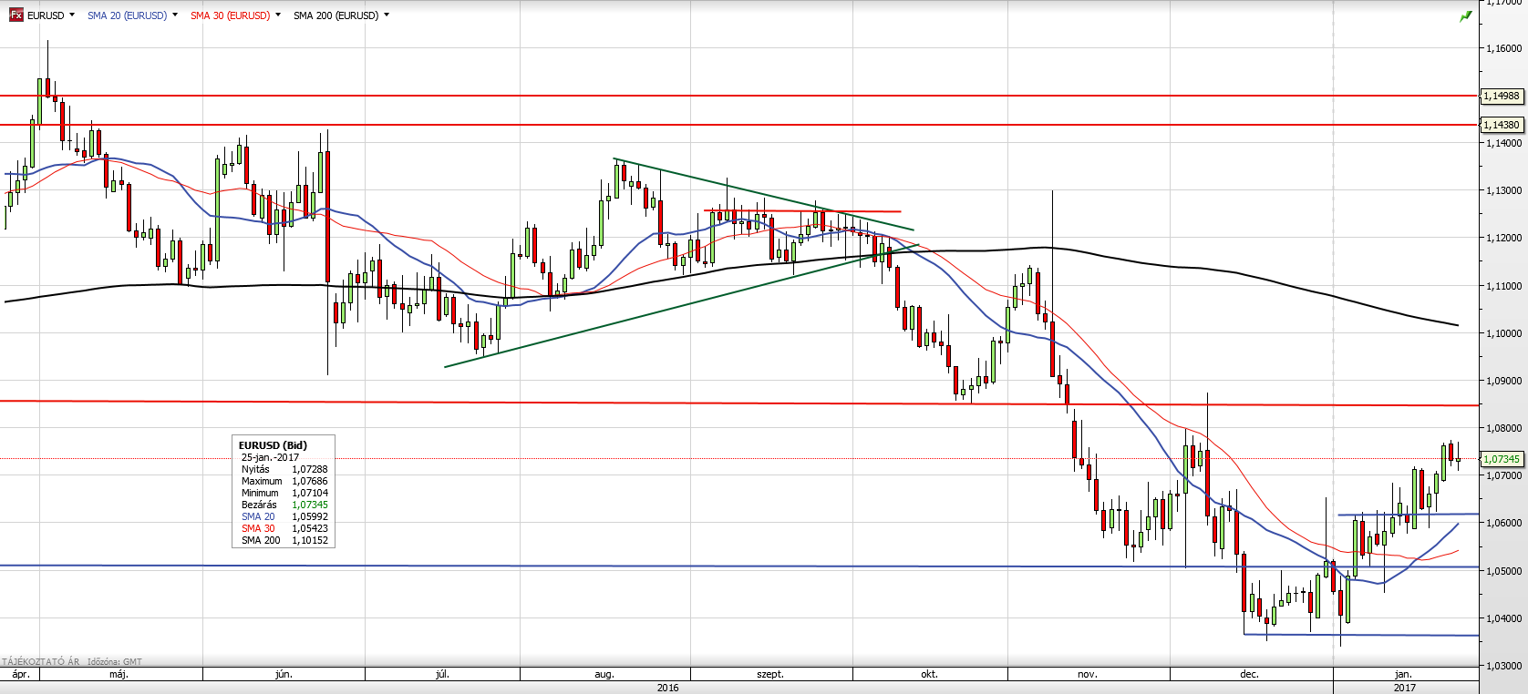Click the Nyitás label in data box

(x=255, y=469)
